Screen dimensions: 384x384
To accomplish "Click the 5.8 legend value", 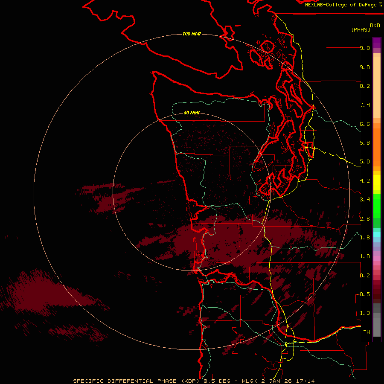I will click(x=365, y=143).
